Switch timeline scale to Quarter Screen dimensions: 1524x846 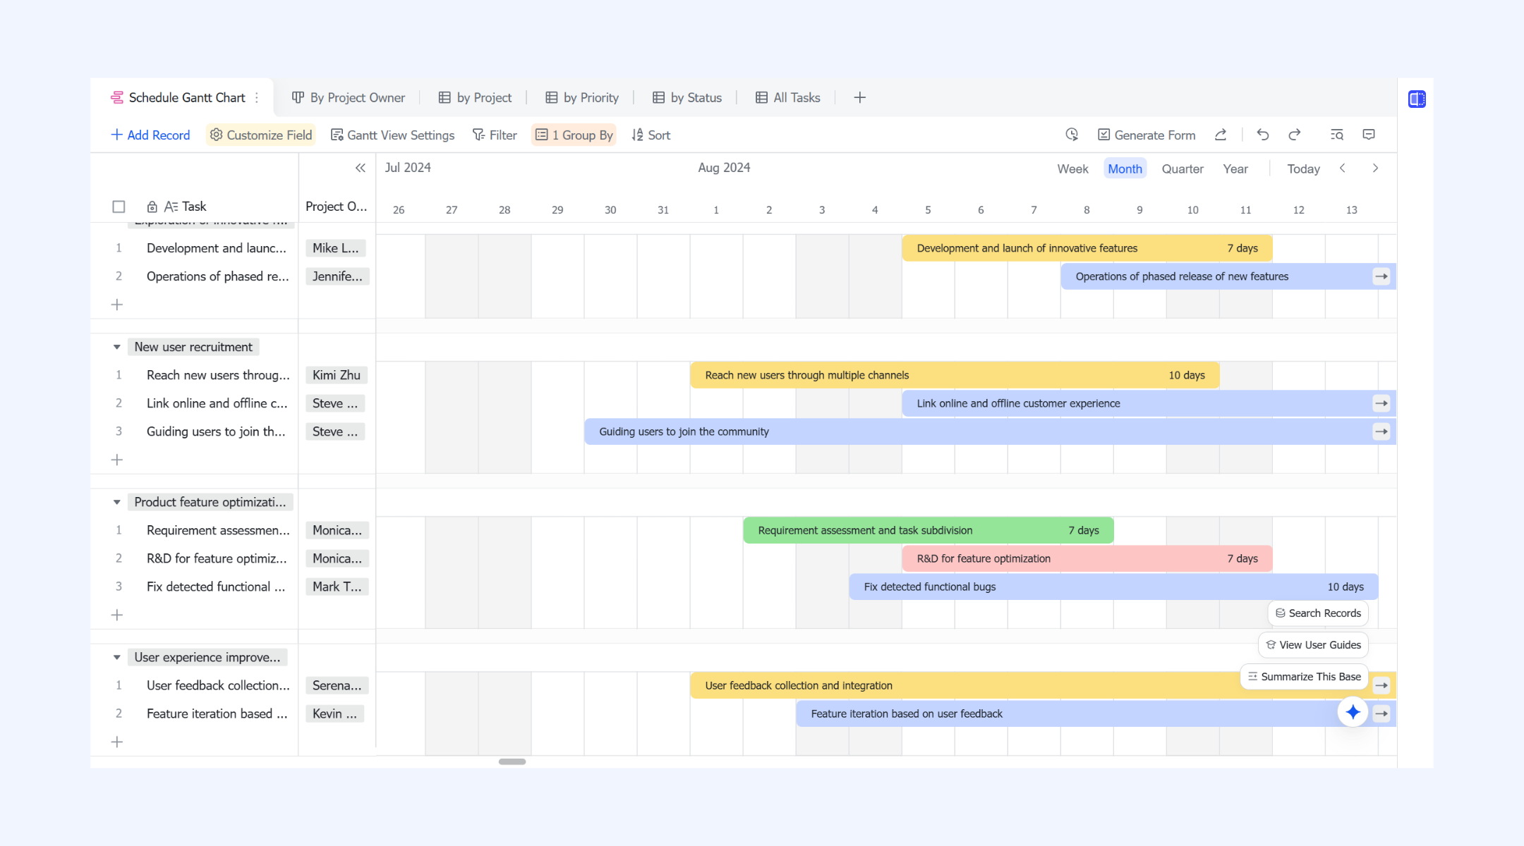1183,169
